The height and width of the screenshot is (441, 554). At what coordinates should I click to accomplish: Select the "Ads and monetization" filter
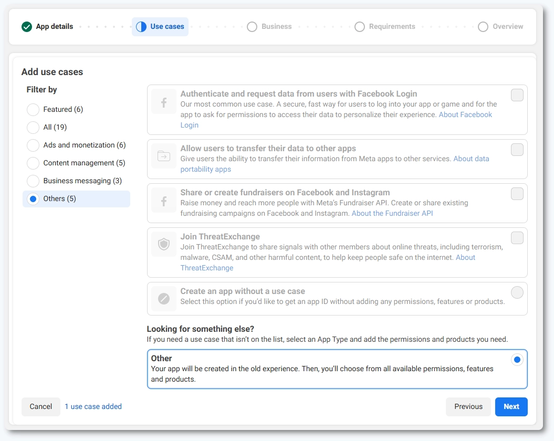[33, 145]
